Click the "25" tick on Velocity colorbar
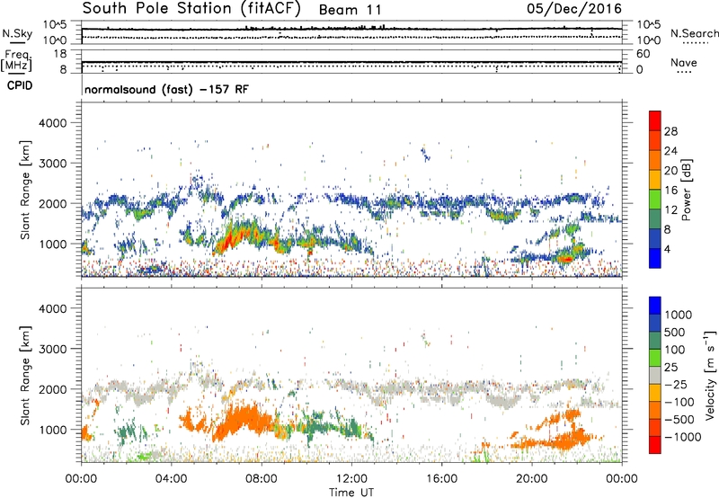Image resolution: width=719 pixels, height=498 pixels. (x=670, y=368)
